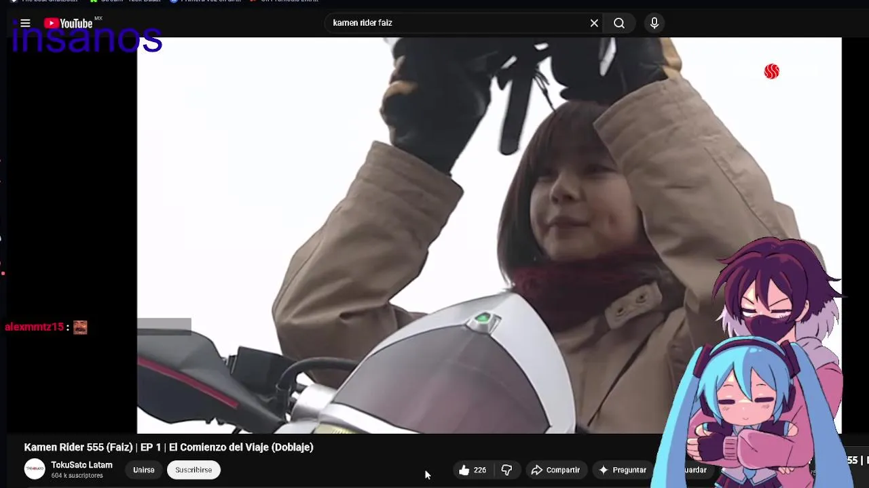Clear the search text with the X
Image resolution: width=869 pixels, height=488 pixels.
point(594,23)
